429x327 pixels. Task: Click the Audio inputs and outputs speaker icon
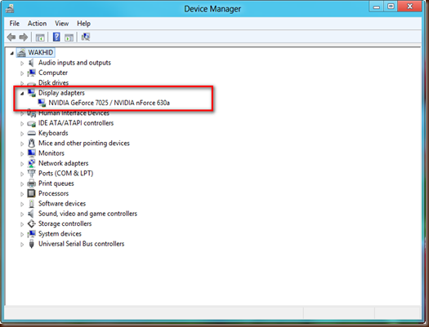tap(31, 63)
